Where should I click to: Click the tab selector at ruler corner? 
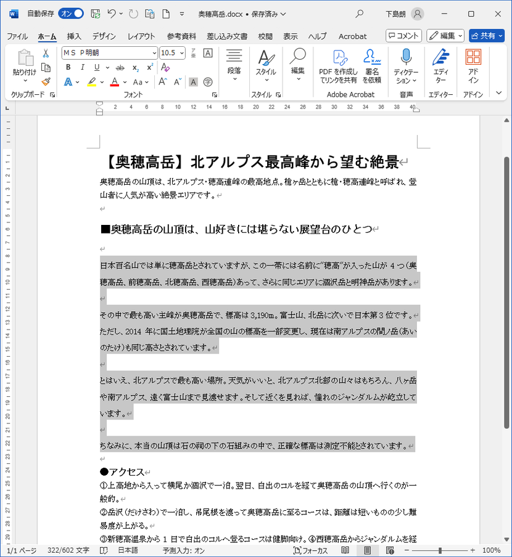tap(7, 108)
